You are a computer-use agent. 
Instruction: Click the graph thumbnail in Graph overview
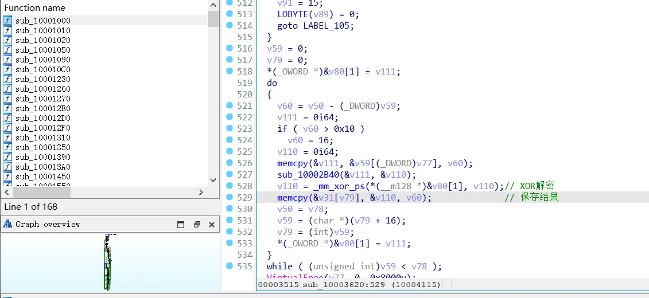point(107,261)
